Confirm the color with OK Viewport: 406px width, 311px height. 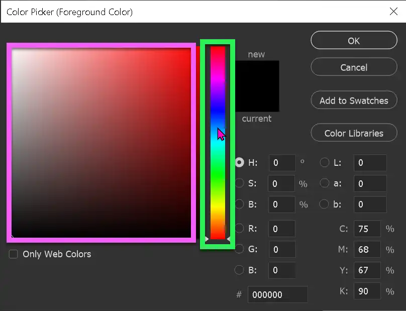click(x=354, y=41)
